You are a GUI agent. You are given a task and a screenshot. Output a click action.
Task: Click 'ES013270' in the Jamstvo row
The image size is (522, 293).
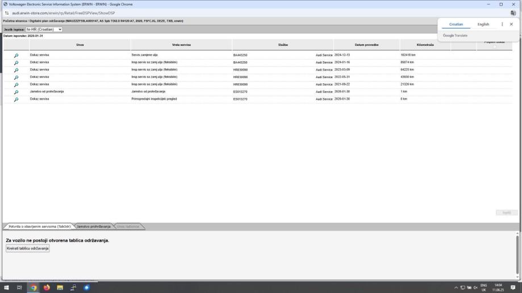(x=240, y=92)
